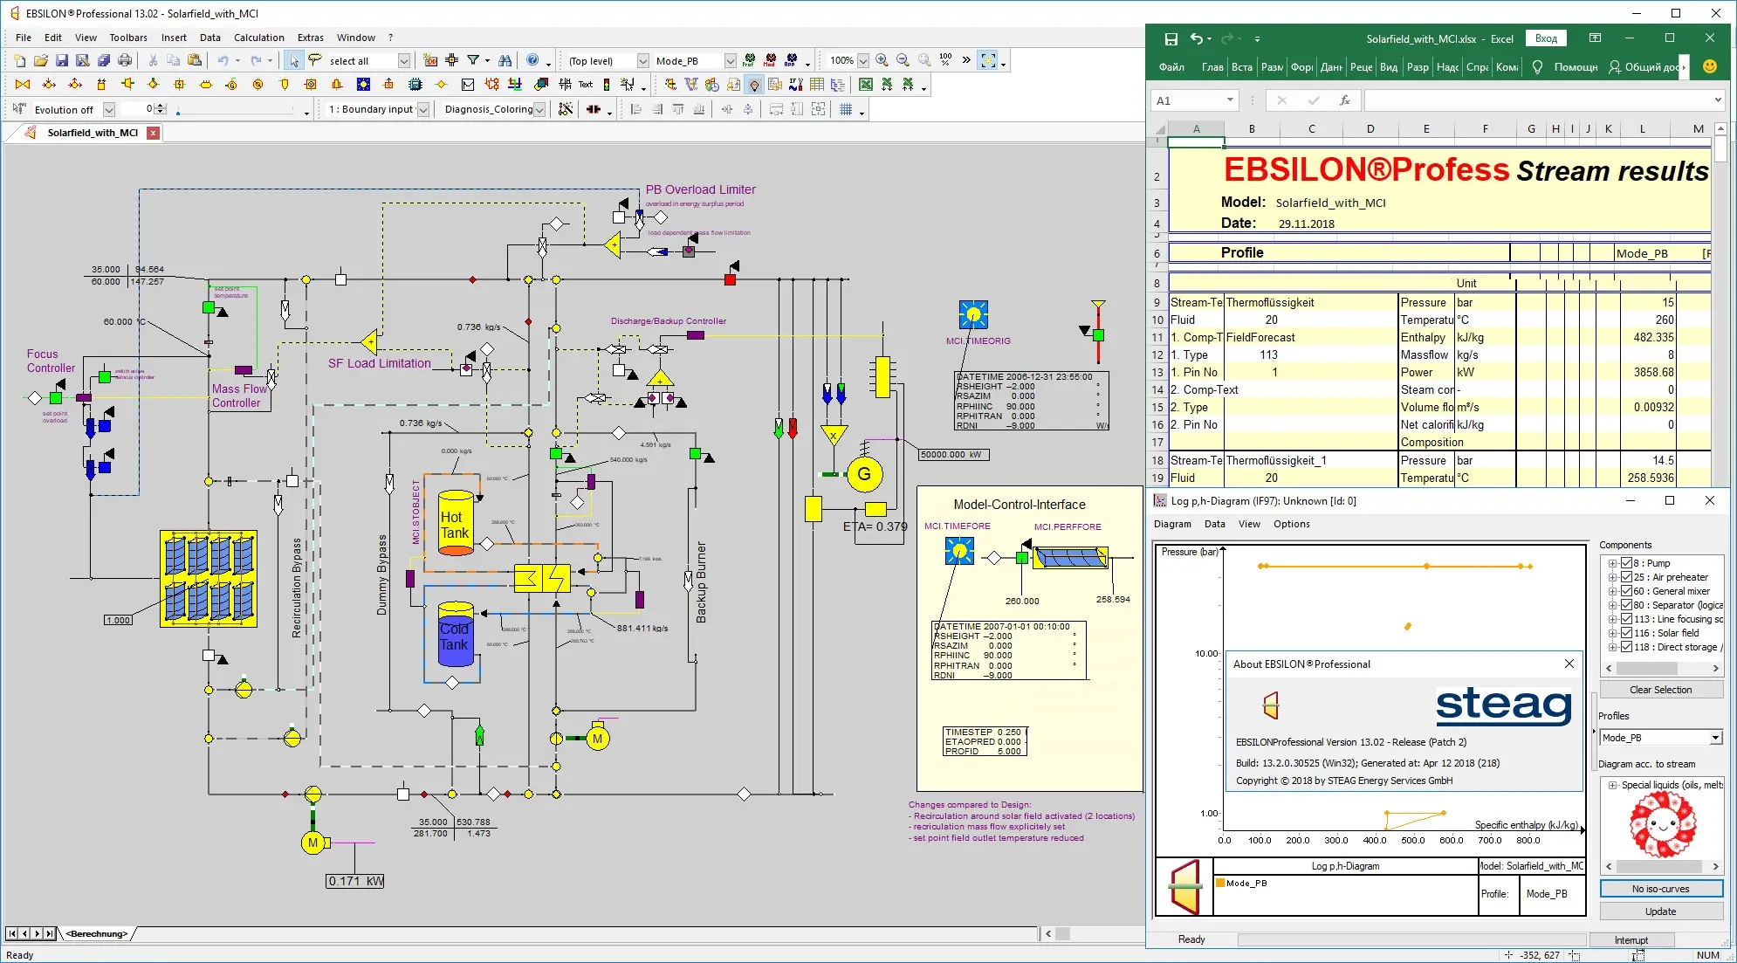
Task: Click the Print icon in EBSILON toolbar
Action: coord(125,60)
